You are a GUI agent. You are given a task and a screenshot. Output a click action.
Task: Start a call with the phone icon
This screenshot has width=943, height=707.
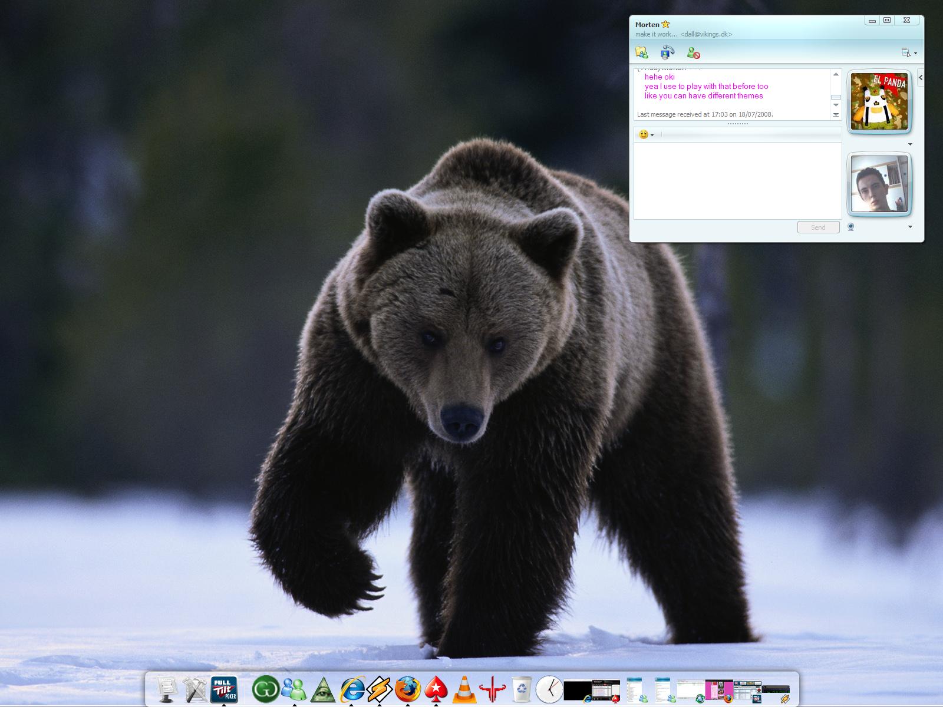coord(667,53)
